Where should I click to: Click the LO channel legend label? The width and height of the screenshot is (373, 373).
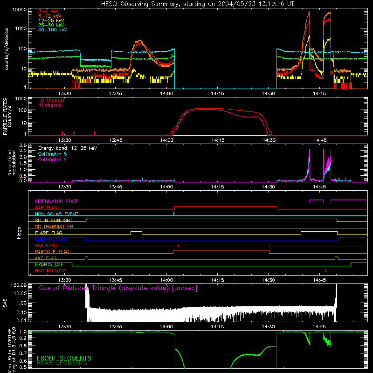click(51, 100)
